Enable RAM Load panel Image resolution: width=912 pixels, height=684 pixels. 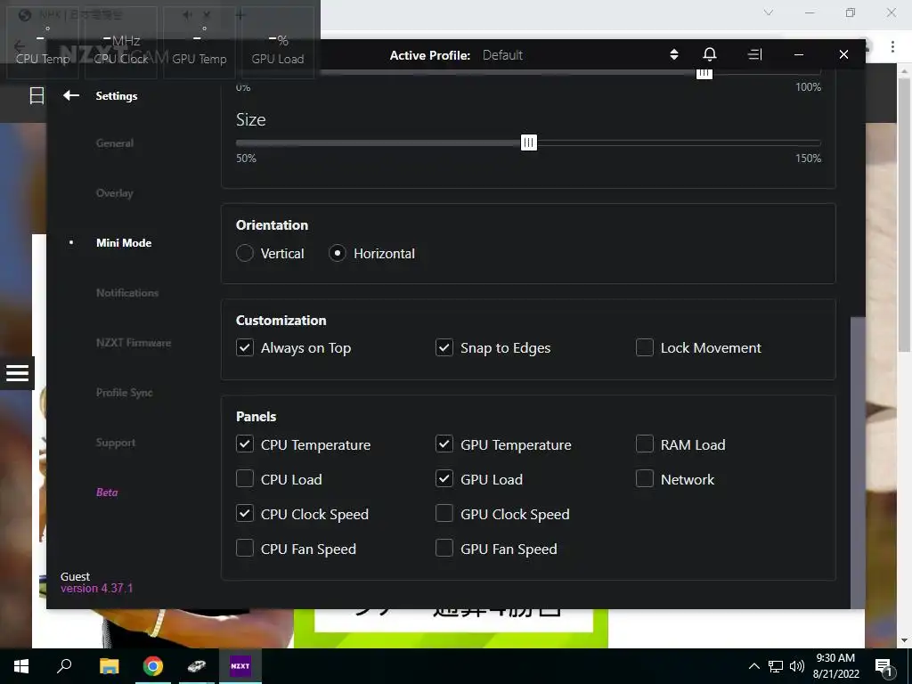(x=645, y=444)
